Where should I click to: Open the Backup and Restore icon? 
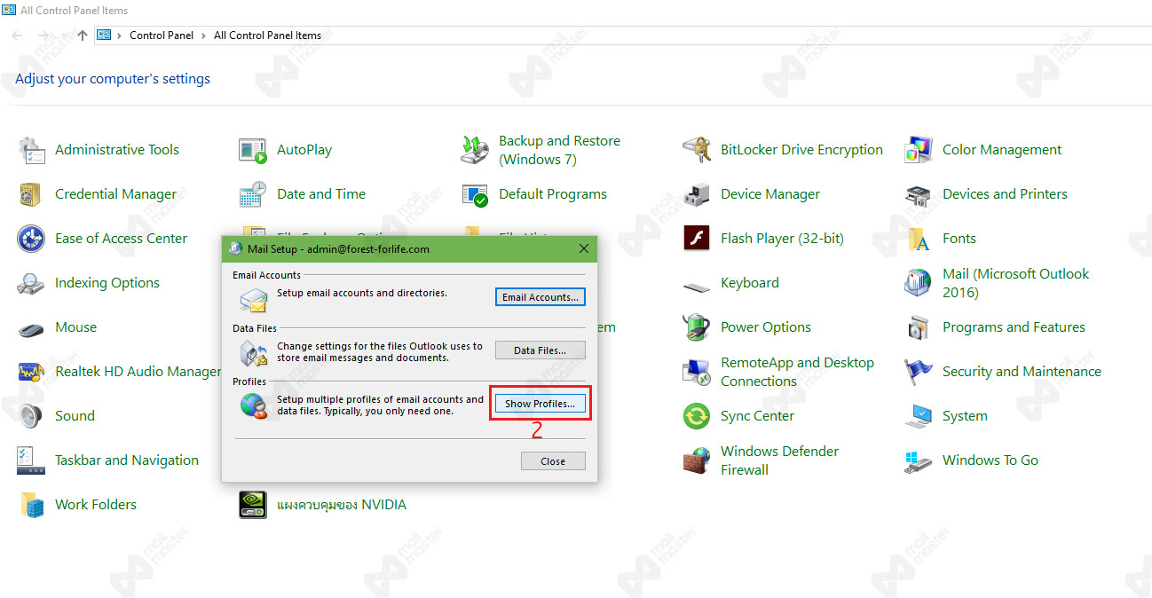click(x=475, y=150)
